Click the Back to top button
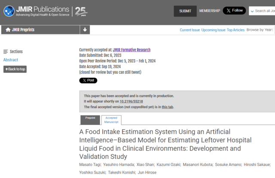This screenshot has width=275, height=178. (15, 69)
